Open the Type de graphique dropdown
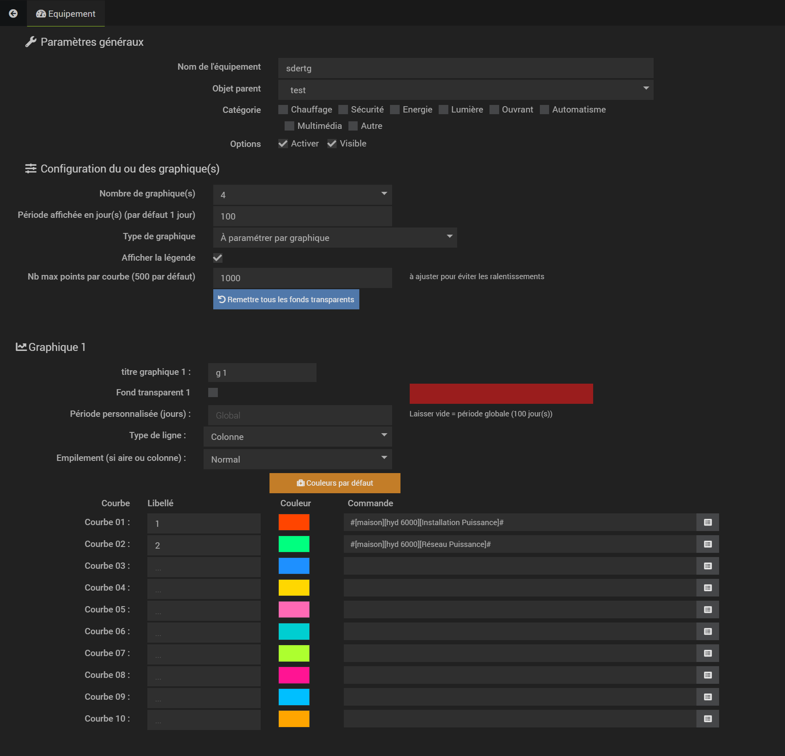The width and height of the screenshot is (785, 756). (x=335, y=238)
